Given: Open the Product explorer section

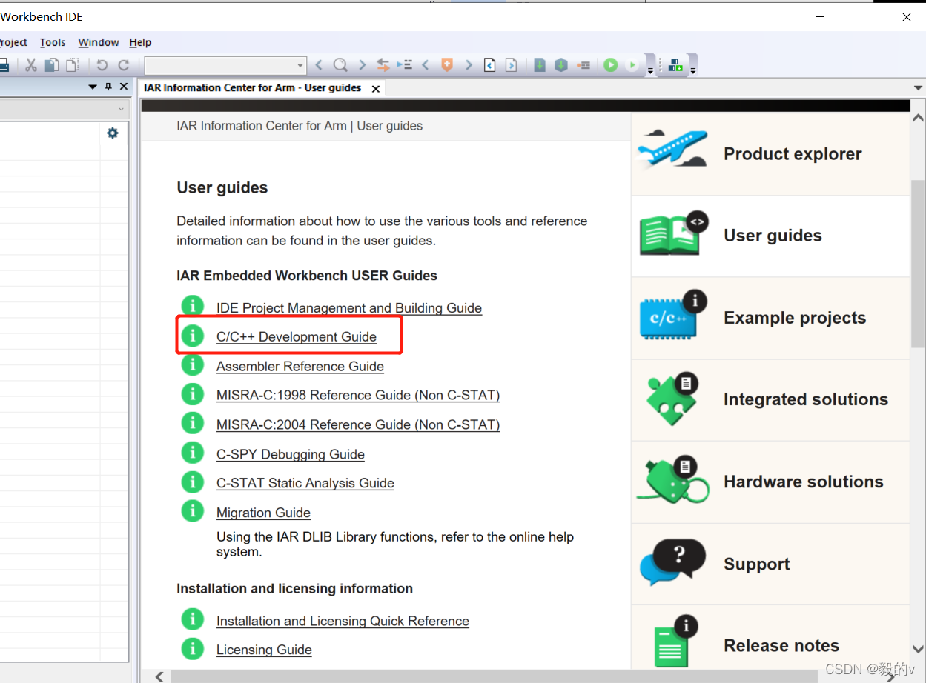Looking at the screenshot, I should (770, 154).
